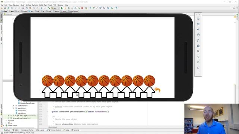Open Version Control tab
This screenshot has height=134, width=239.
coord(54,130)
